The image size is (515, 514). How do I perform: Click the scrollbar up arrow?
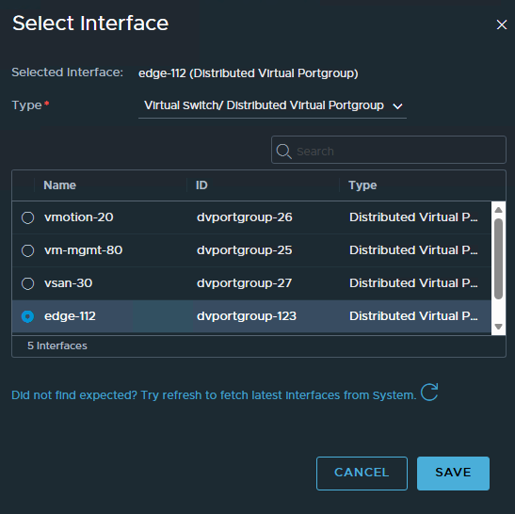tap(498, 210)
